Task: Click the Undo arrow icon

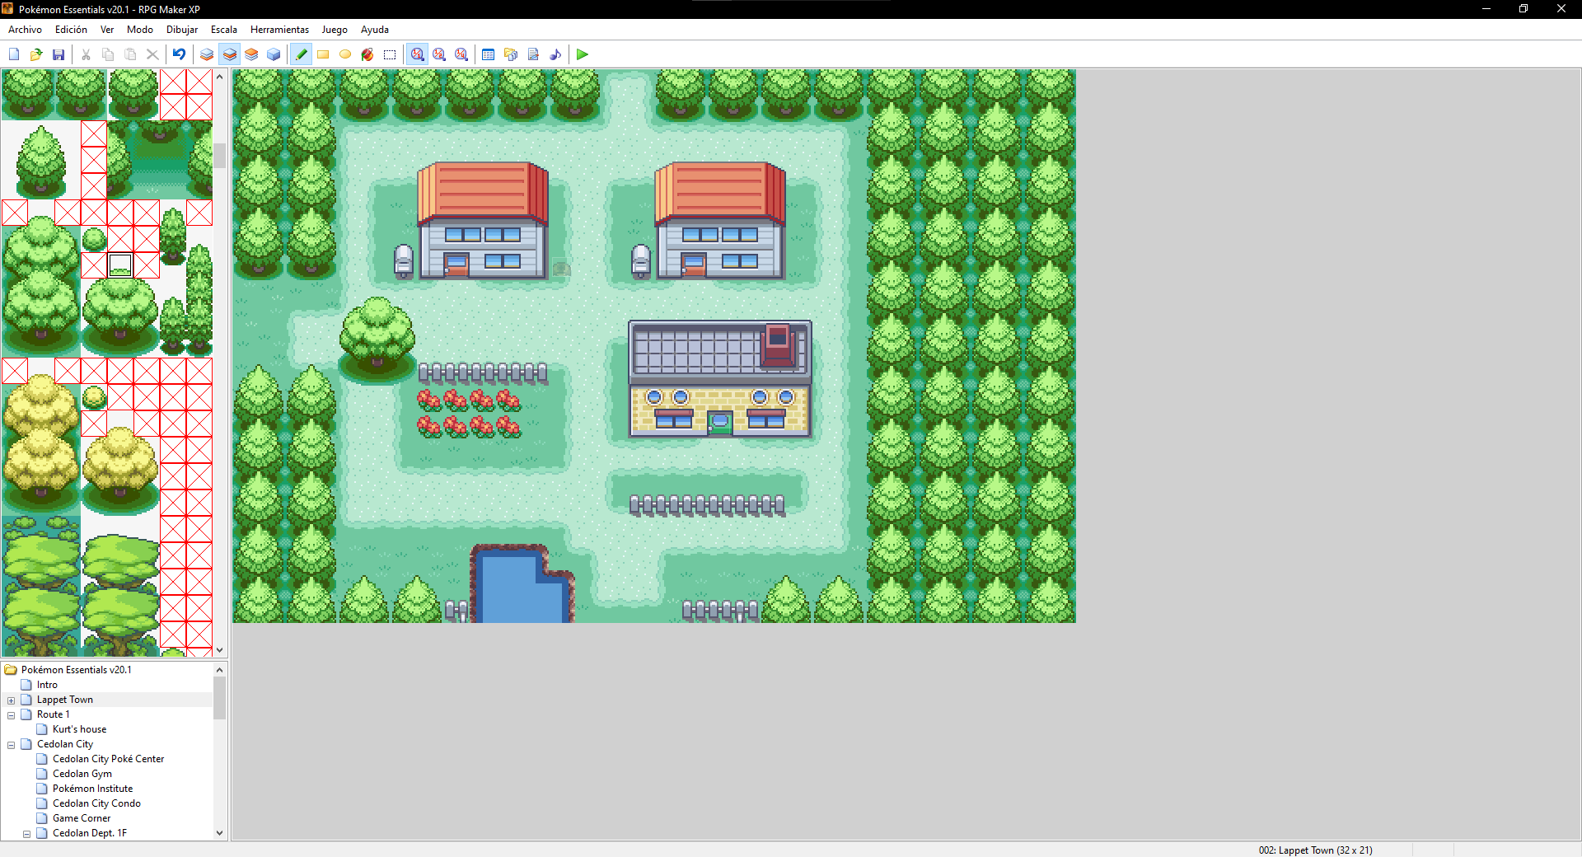Action: 179,54
